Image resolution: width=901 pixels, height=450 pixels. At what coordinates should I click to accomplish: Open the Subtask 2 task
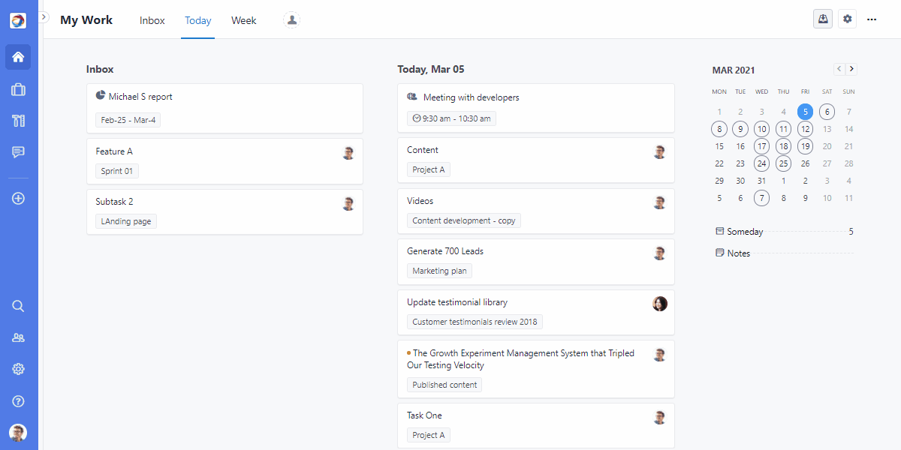224,211
